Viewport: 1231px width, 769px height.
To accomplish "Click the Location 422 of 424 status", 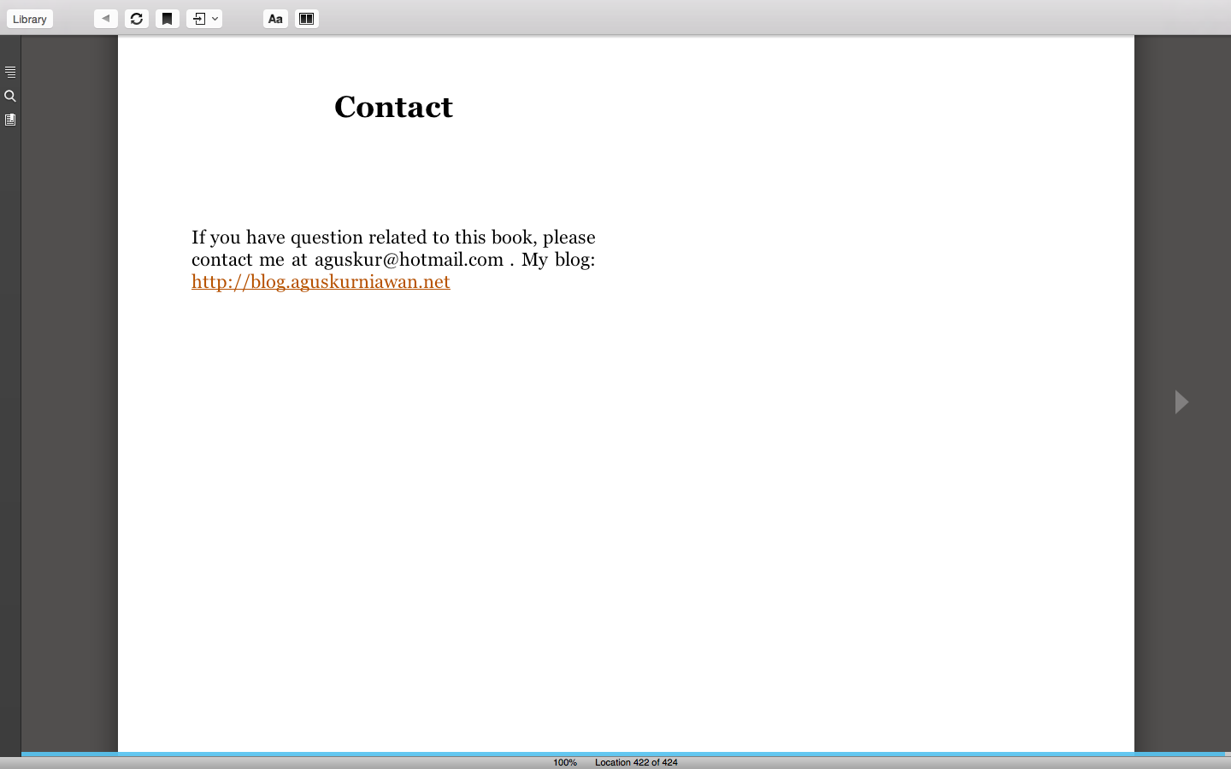I will [x=636, y=762].
